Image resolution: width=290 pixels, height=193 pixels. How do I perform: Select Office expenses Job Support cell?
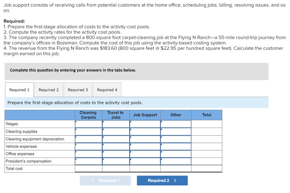pos(145,154)
